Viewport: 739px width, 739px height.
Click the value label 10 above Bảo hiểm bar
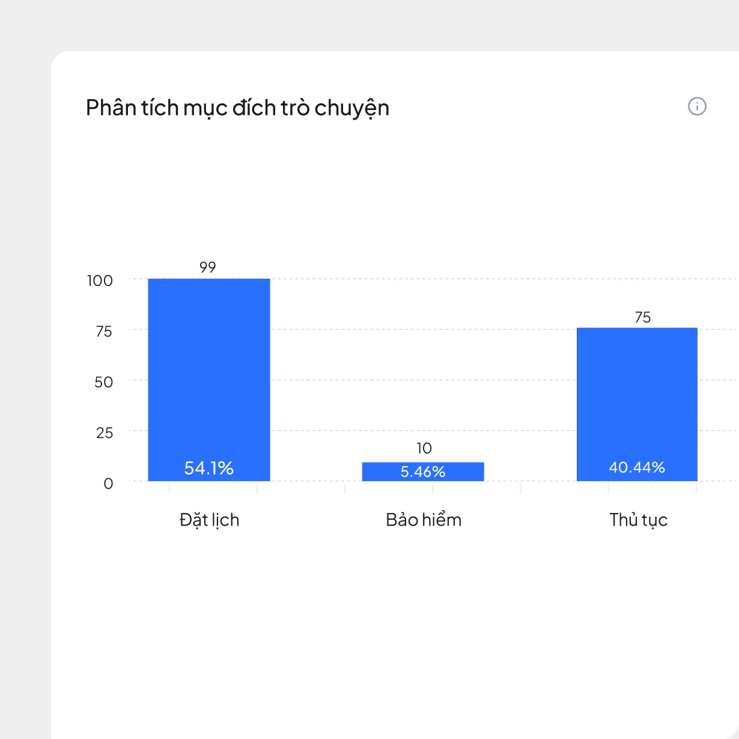click(x=424, y=448)
